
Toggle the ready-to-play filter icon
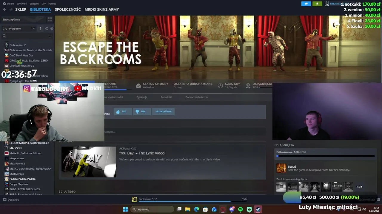pos(52,29)
